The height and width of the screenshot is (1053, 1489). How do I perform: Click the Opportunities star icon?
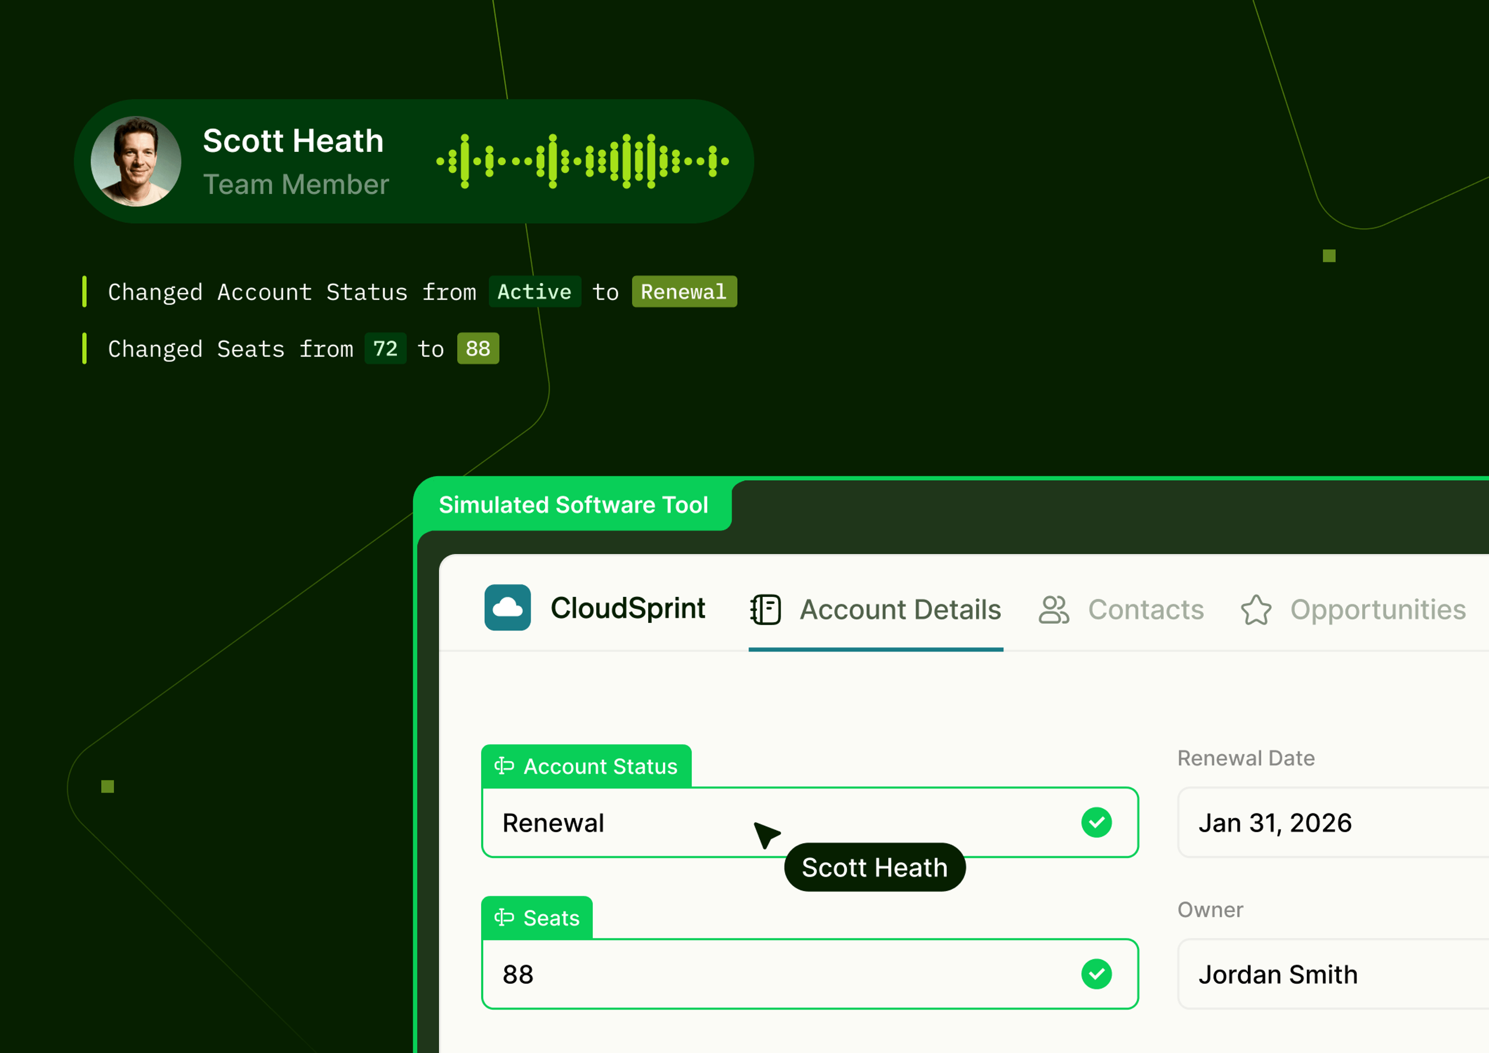pos(1256,610)
